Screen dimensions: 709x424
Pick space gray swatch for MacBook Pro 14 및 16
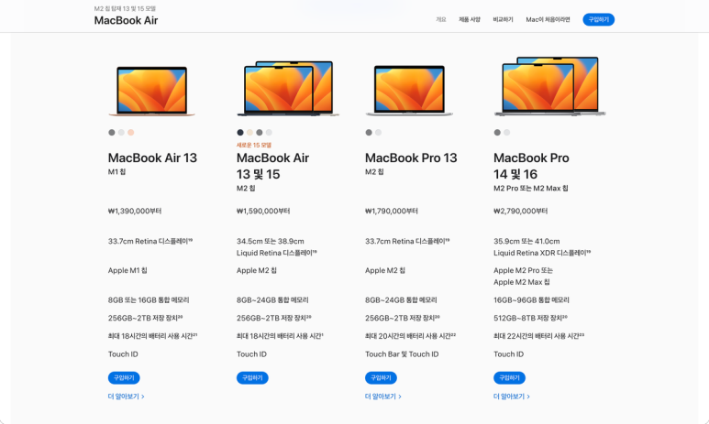coord(497,132)
